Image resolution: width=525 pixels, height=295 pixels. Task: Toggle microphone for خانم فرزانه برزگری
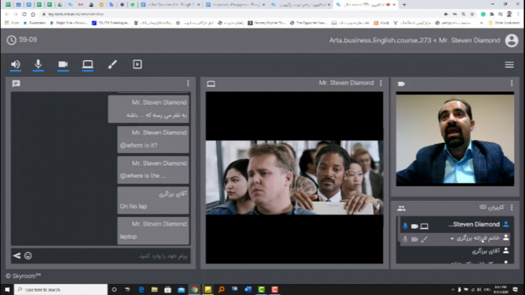coord(405,239)
